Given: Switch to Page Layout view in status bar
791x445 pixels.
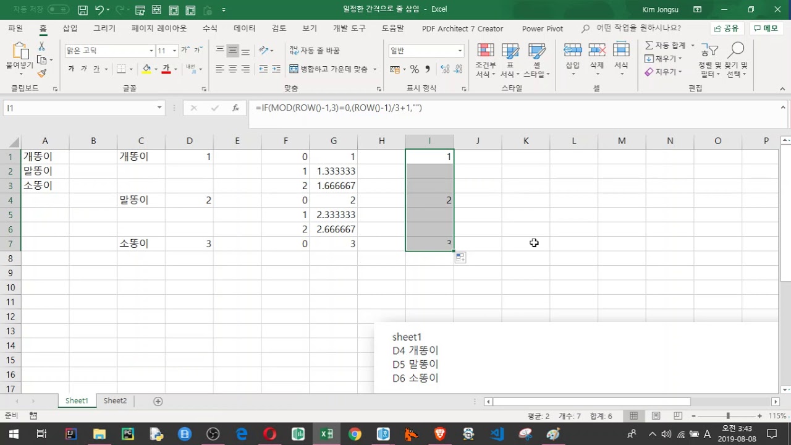Looking at the screenshot, I should (656, 416).
